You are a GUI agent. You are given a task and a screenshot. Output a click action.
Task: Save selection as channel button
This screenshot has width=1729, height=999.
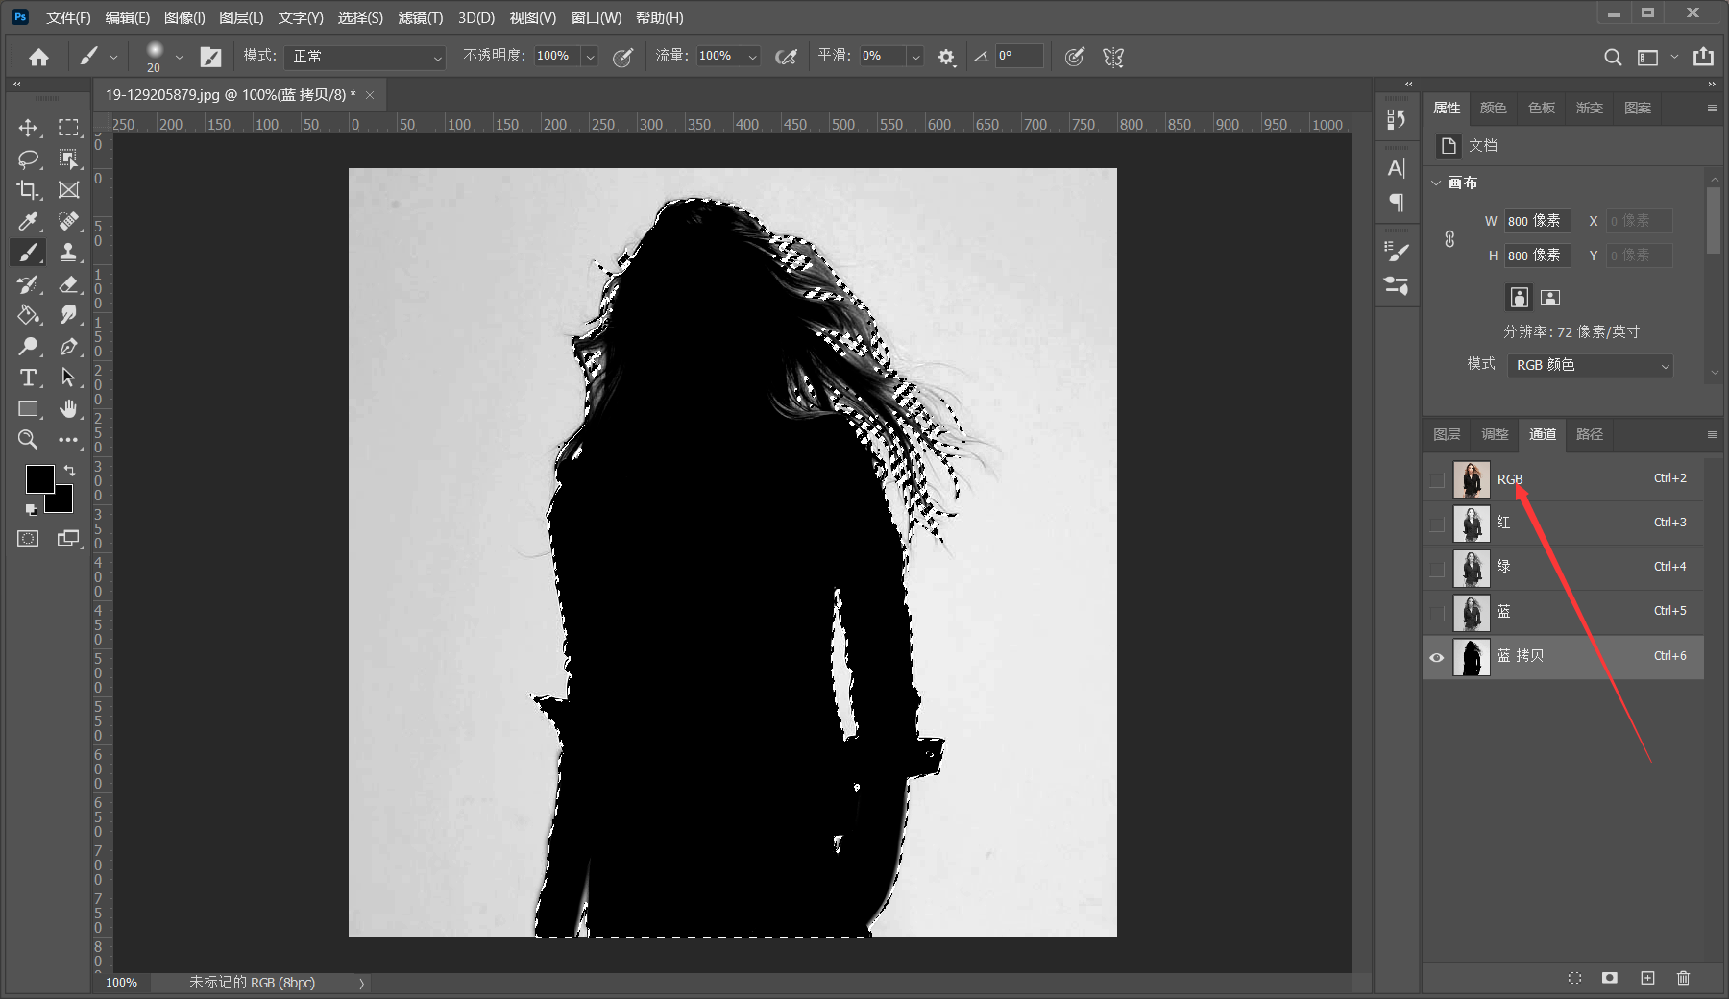coord(1610,978)
